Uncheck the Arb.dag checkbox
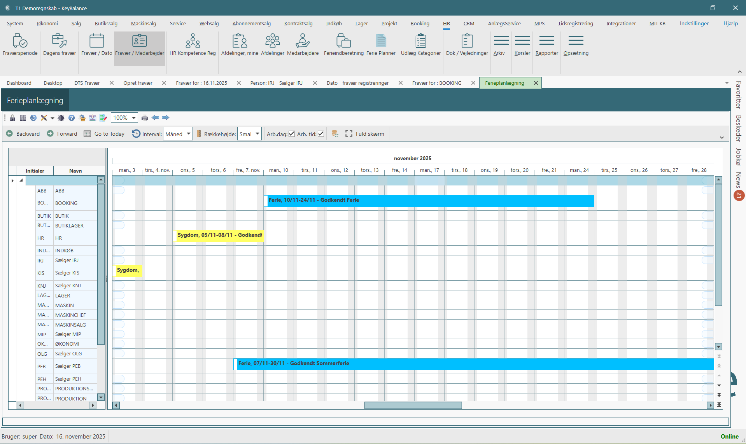 point(291,133)
